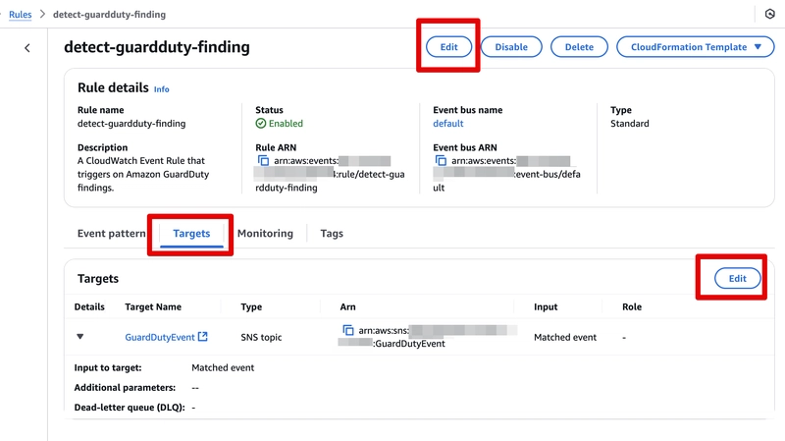785x441 pixels.
Task: Click the Details column header
Action: pos(89,306)
